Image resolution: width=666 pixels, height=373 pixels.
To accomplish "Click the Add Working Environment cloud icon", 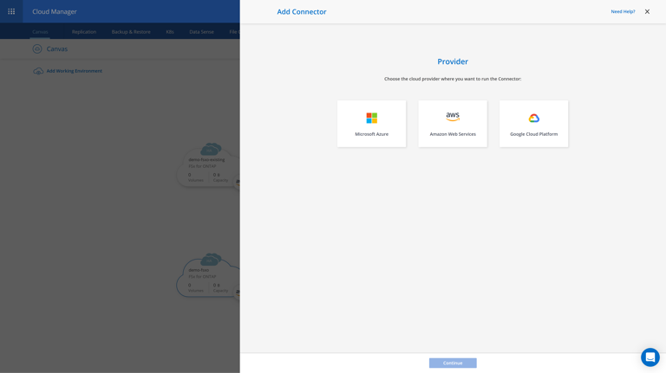I will pyautogui.click(x=38, y=71).
